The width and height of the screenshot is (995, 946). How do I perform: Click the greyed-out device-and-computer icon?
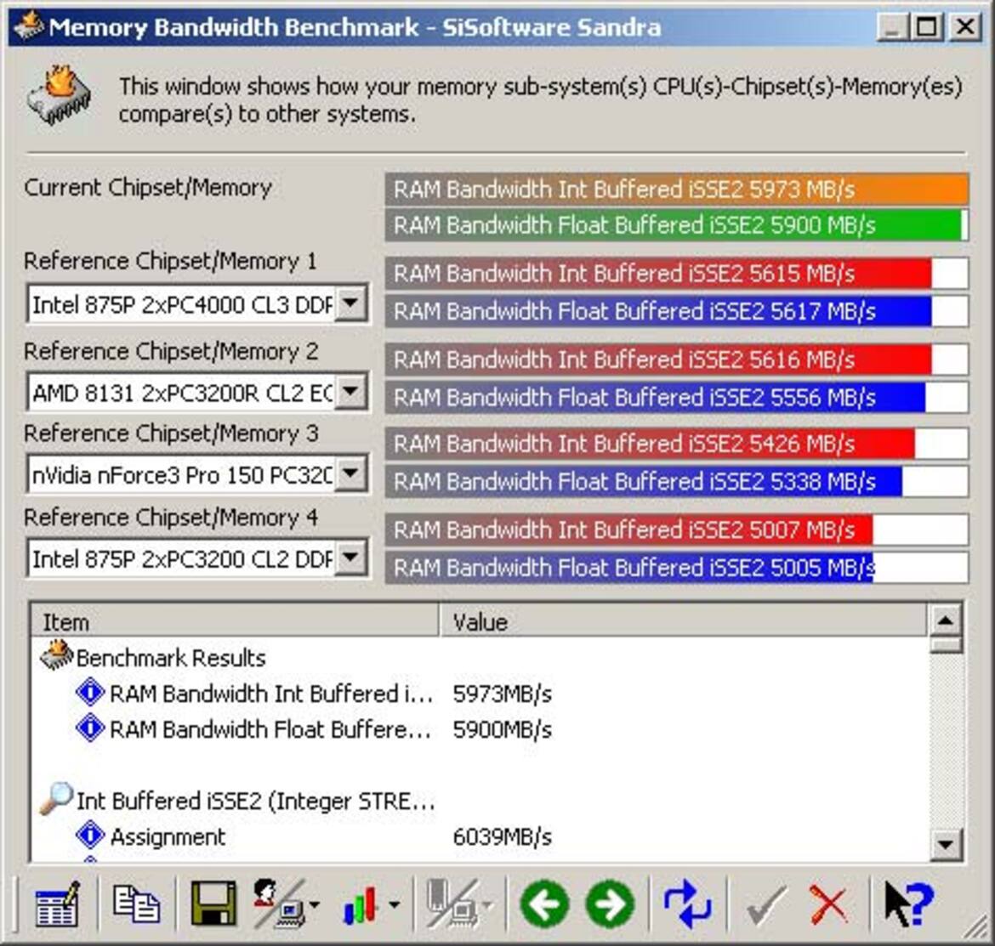[452, 904]
